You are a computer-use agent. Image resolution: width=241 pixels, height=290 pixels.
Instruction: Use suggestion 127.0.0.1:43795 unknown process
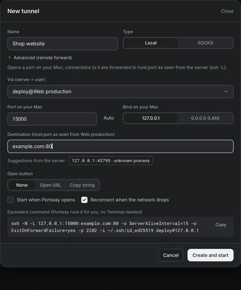coord(111,160)
